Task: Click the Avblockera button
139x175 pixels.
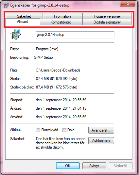Action: [101, 141]
